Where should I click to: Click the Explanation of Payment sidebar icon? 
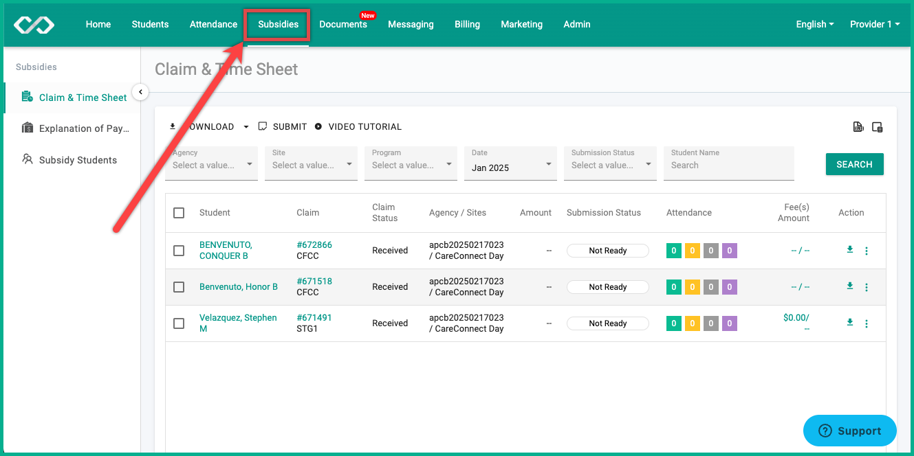pyautogui.click(x=27, y=128)
